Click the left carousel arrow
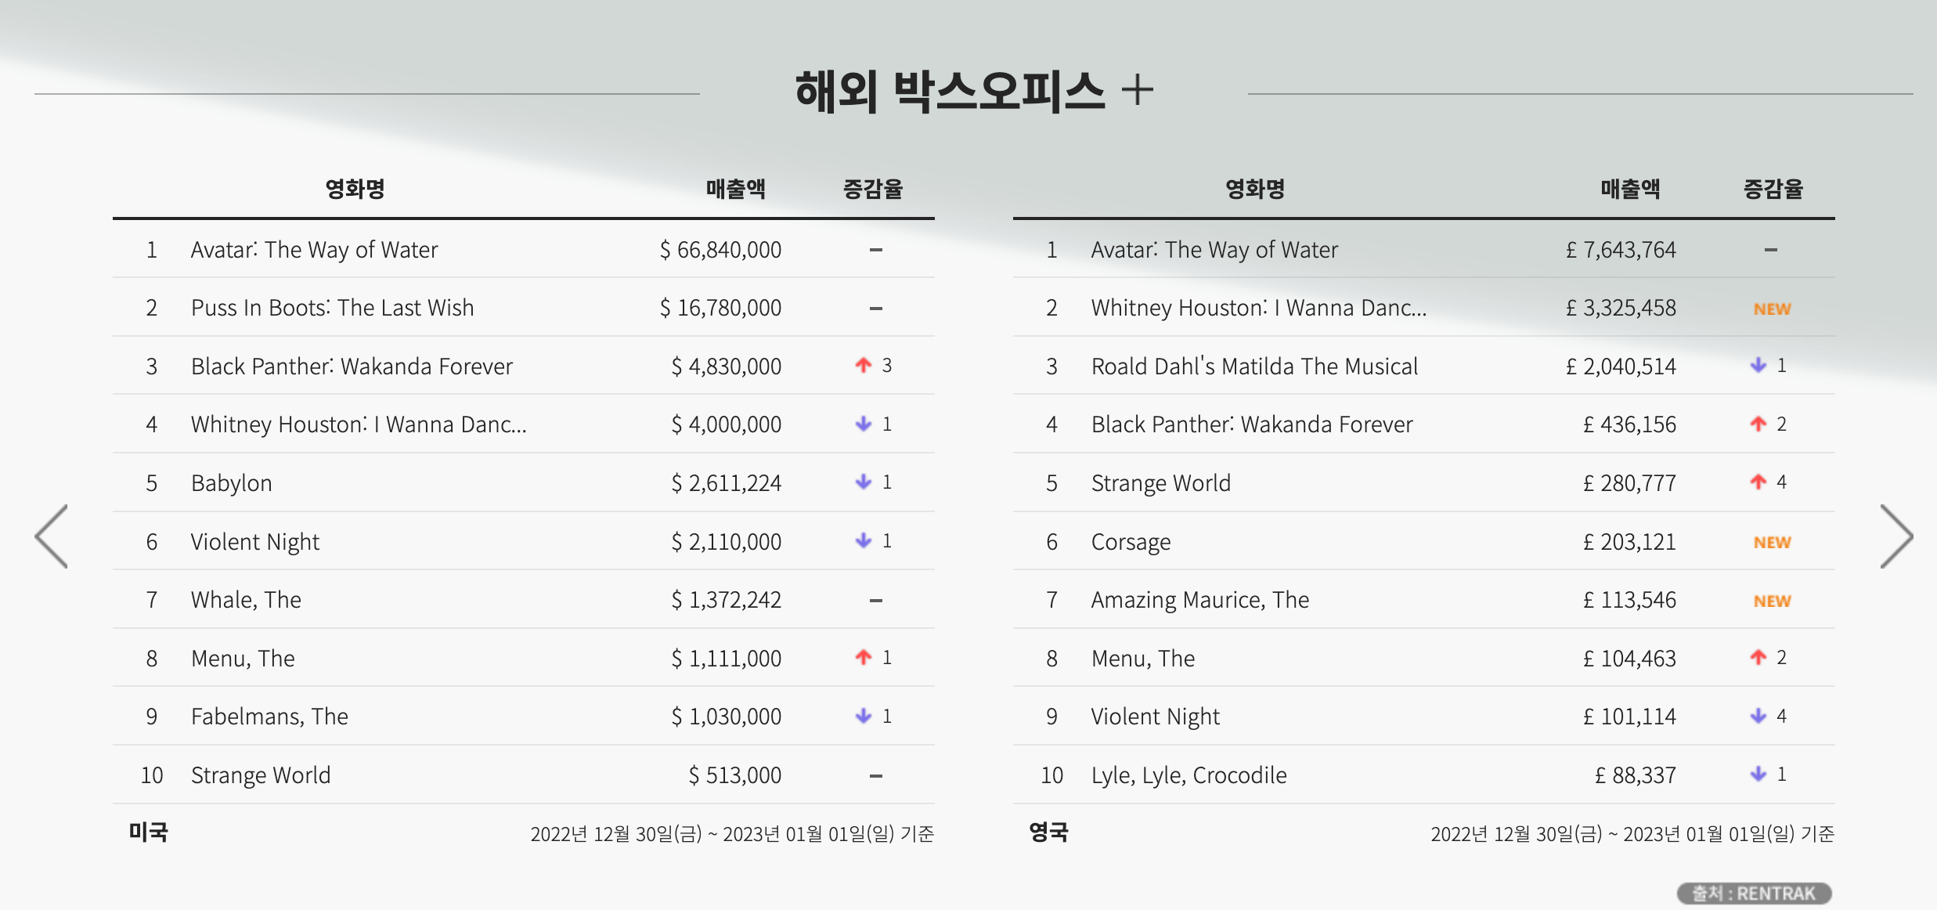Screen dimensions: 1937x910 pyautogui.click(x=52, y=536)
